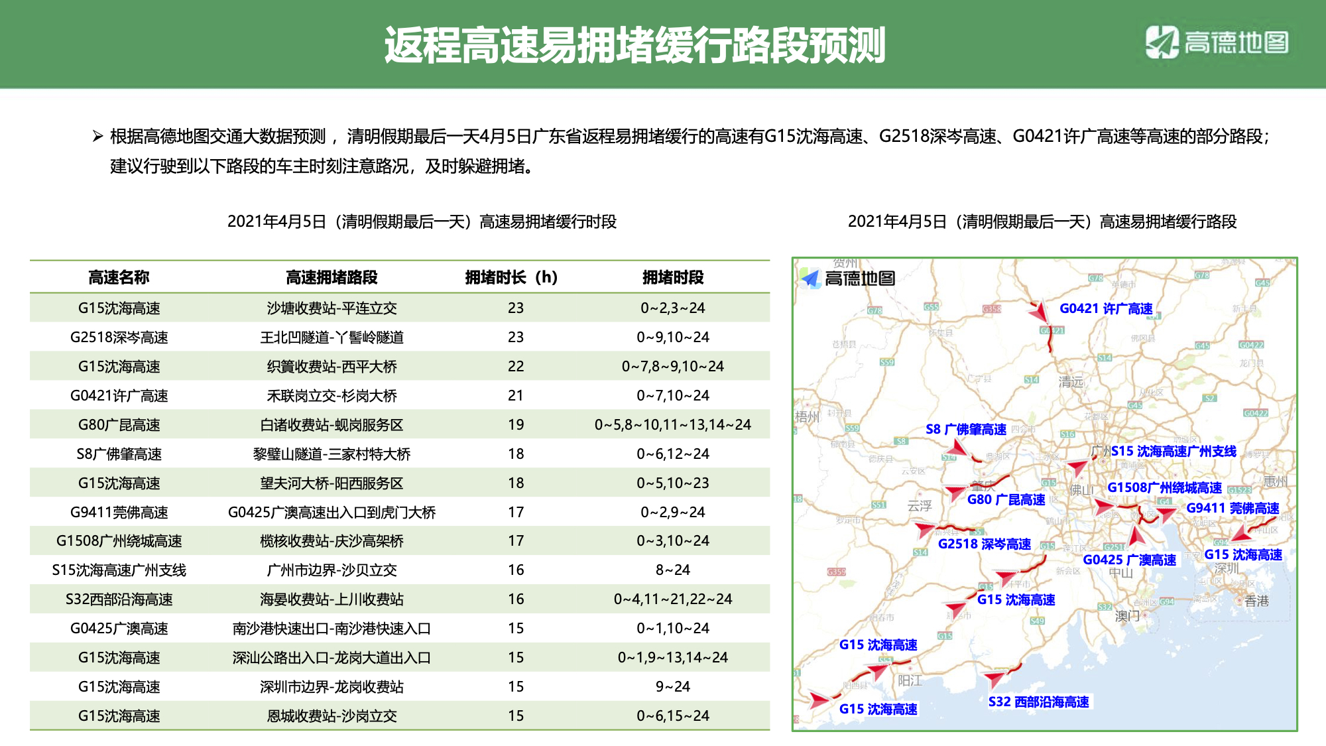Select the 拥堵时段 column header

coord(672,277)
